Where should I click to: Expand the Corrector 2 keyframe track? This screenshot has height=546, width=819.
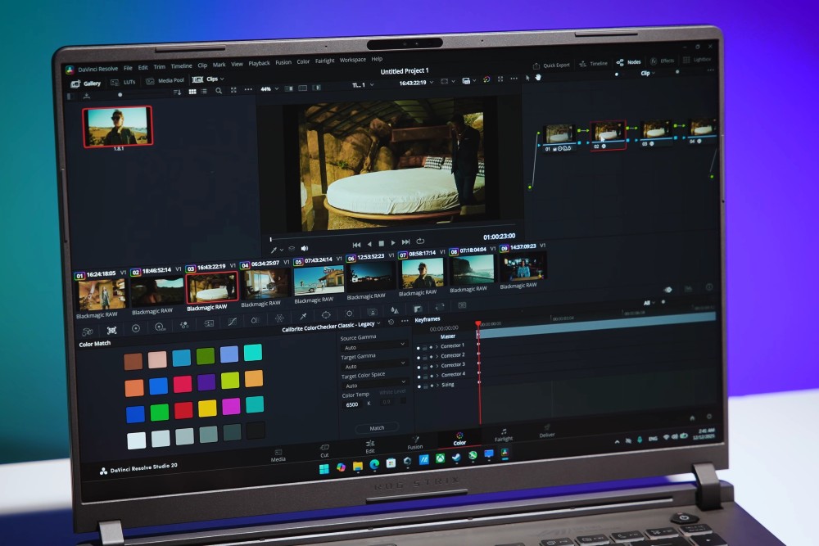tap(437, 356)
